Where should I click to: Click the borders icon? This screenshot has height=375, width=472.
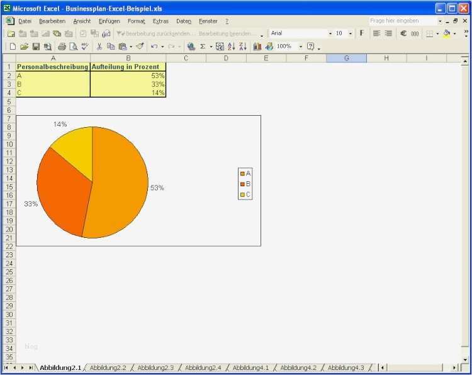[430, 33]
